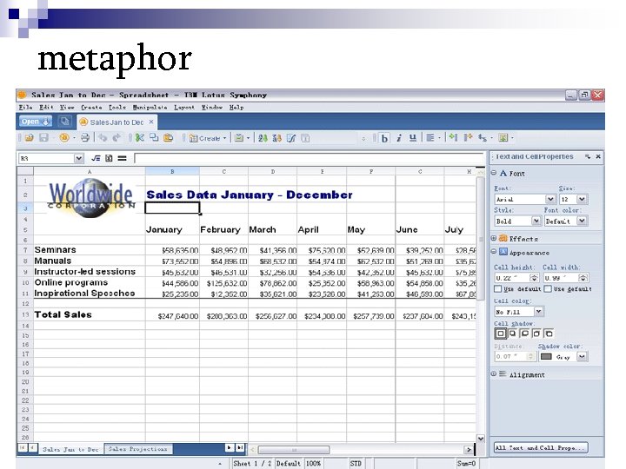The height and width of the screenshot is (469, 626).
Task: Open the Help menu
Action: point(236,108)
